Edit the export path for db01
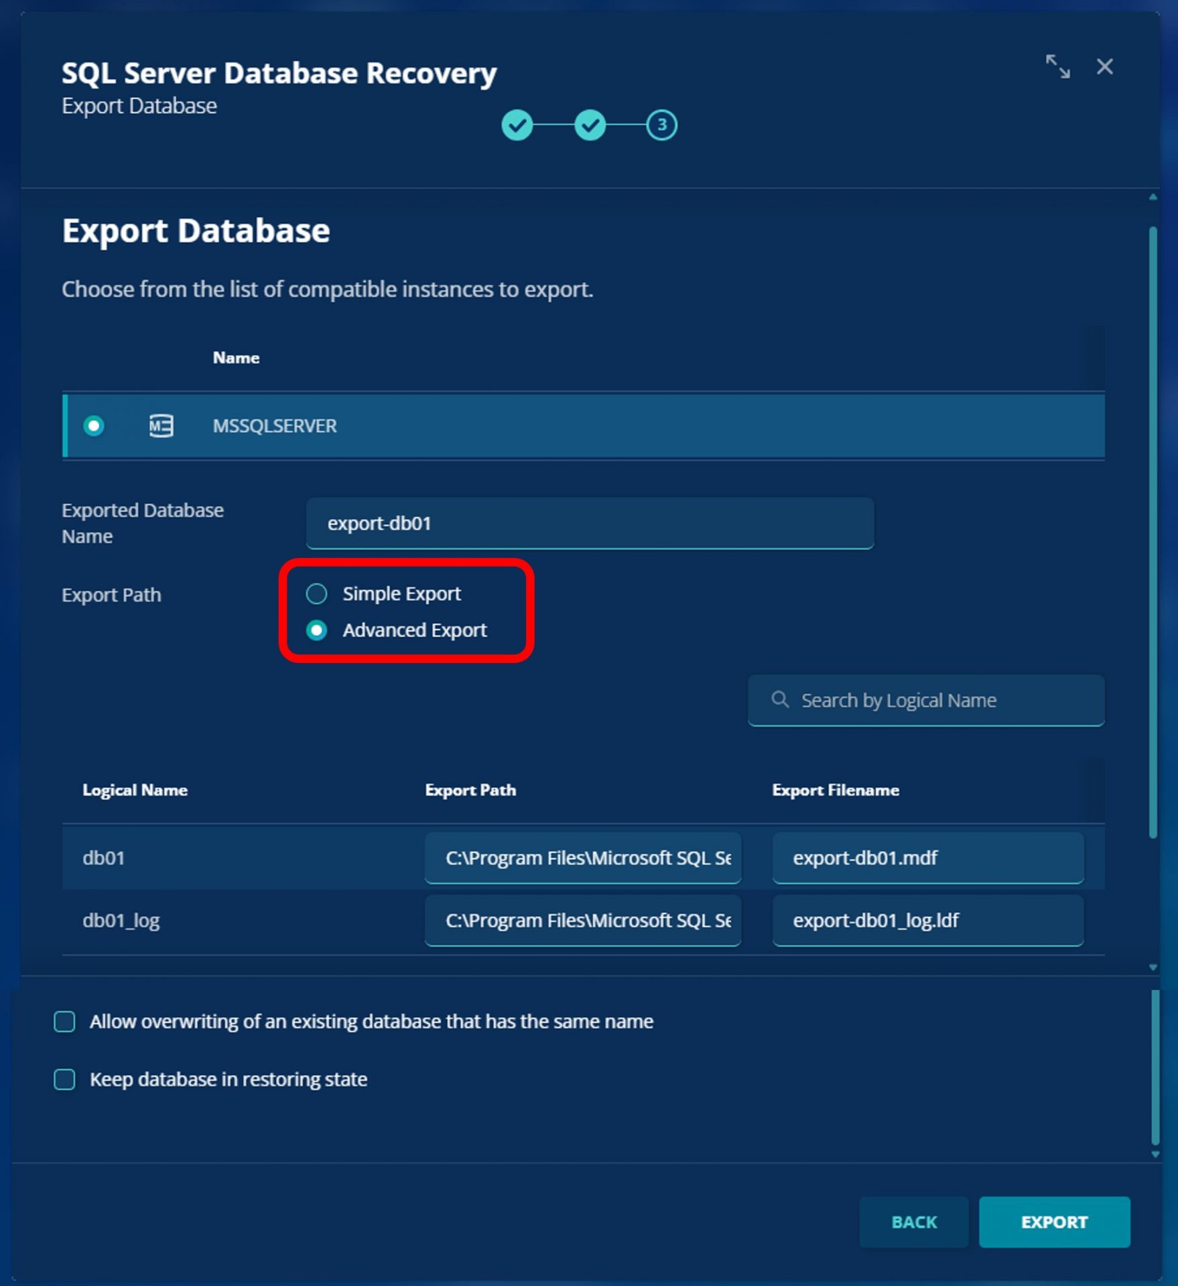1178x1286 pixels. click(582, 858)
